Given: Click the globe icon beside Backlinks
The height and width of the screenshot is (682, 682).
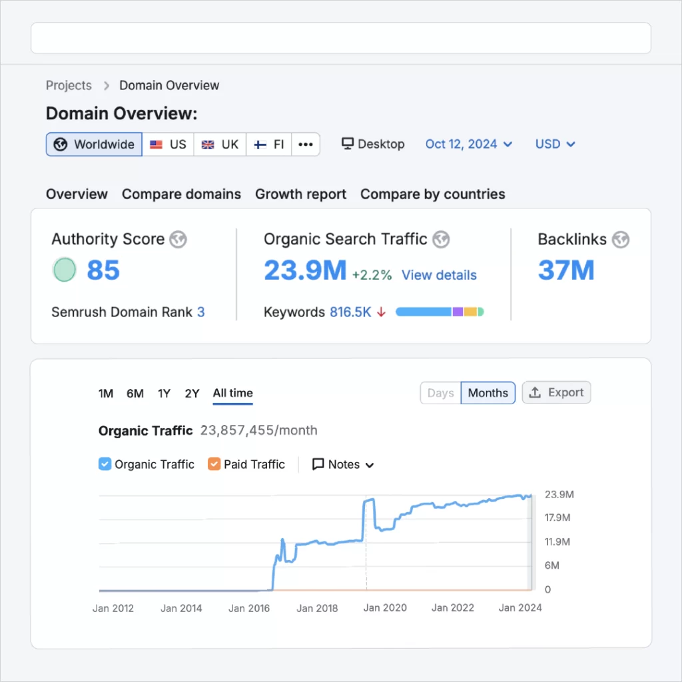Looking at the screenshot, I should pos(620,239).
